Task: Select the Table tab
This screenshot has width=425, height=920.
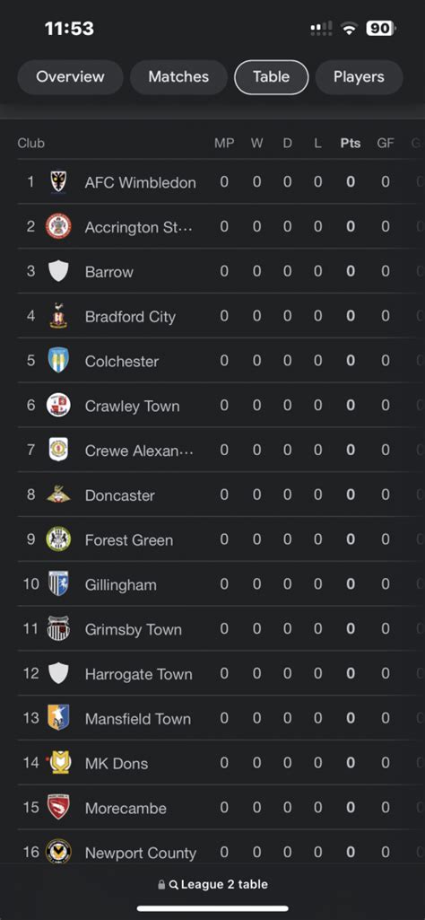Action: point(272,77)
